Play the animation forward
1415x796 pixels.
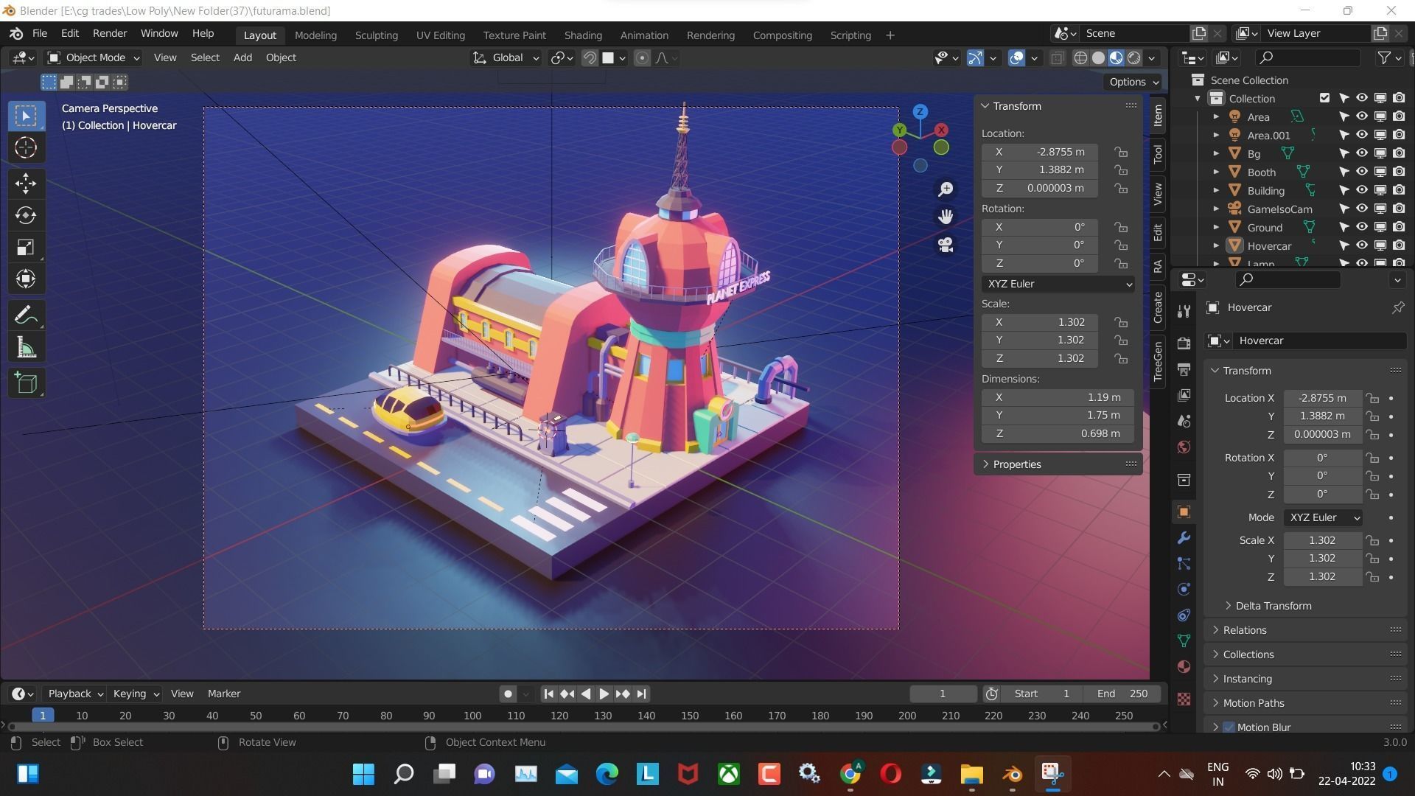pos(604,694)
